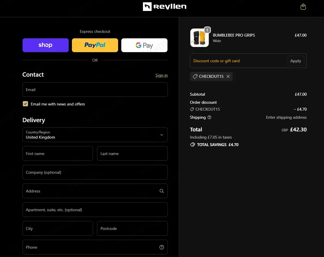The width and height of the screenshot is (324, 257).
Task: Focus the Apartment, suite field
Action: 95,209
